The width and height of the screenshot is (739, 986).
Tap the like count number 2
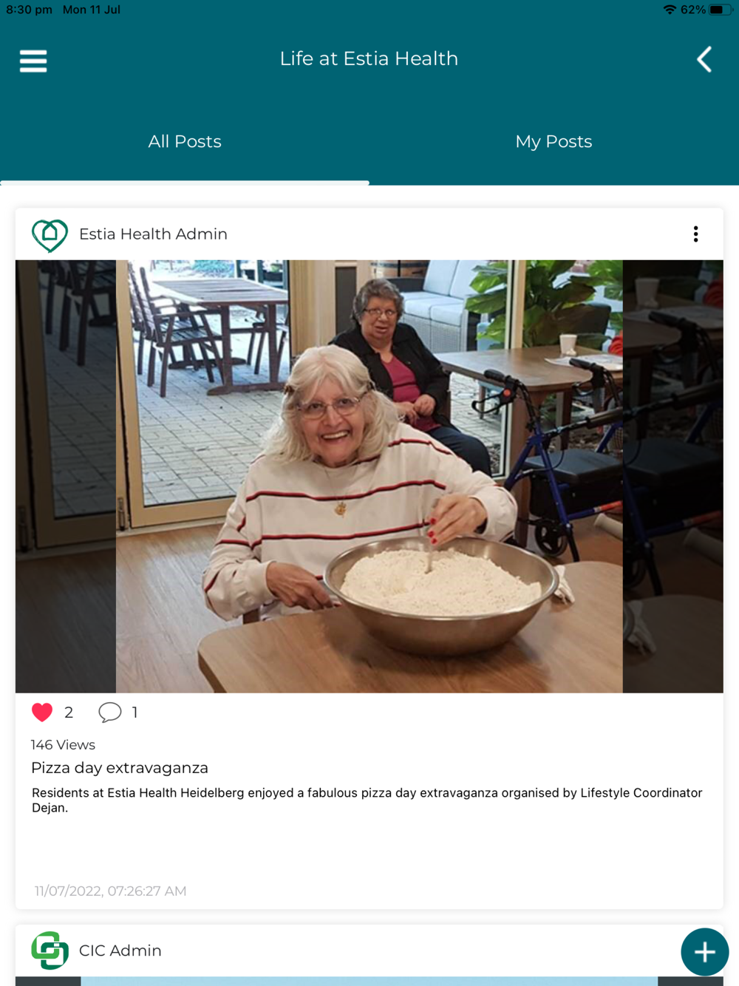pos(69,713)
